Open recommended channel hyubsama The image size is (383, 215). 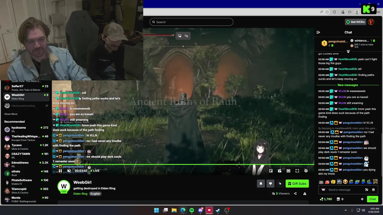click(x=26, y=129)
